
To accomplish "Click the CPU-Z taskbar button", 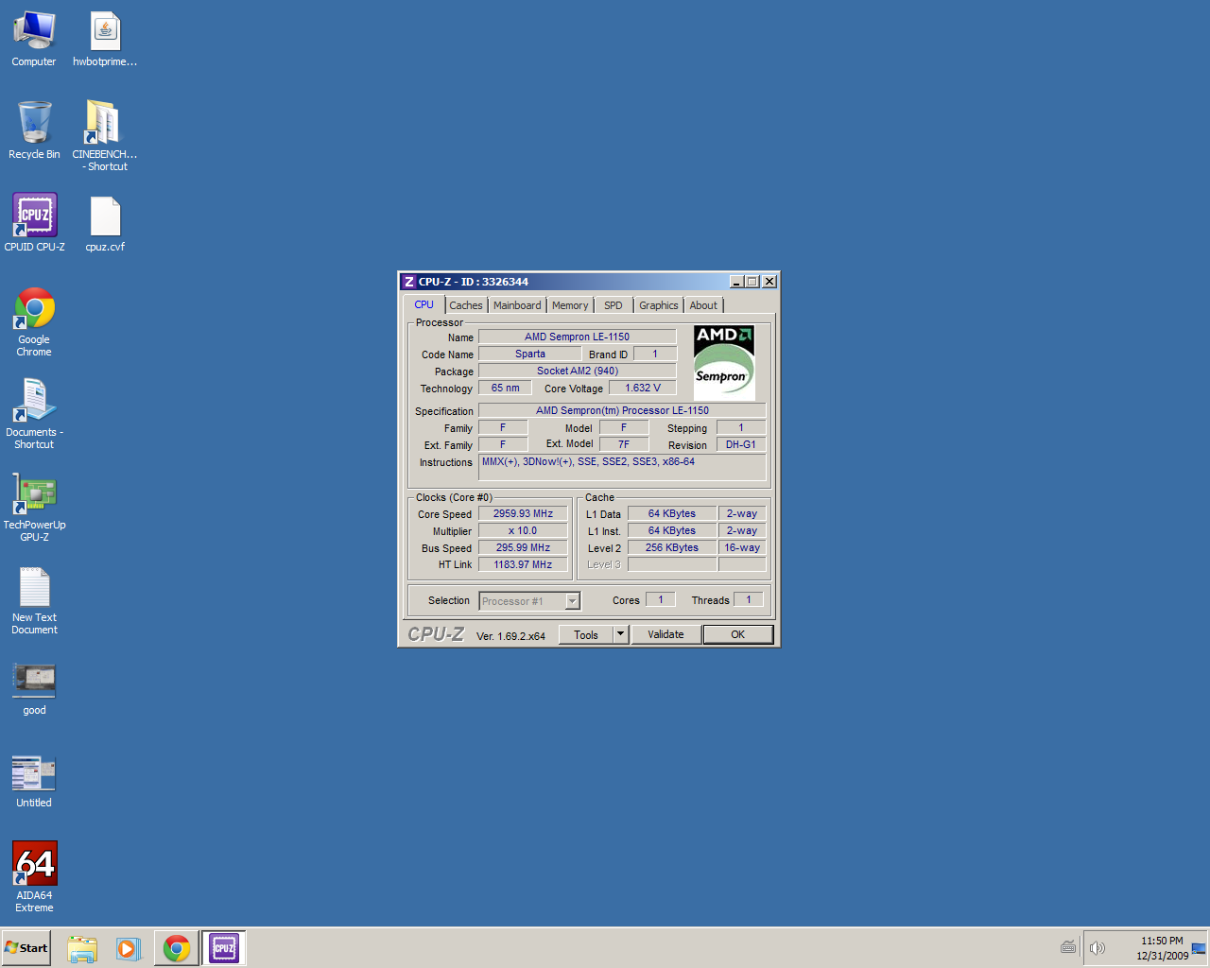I will [224, 948].
